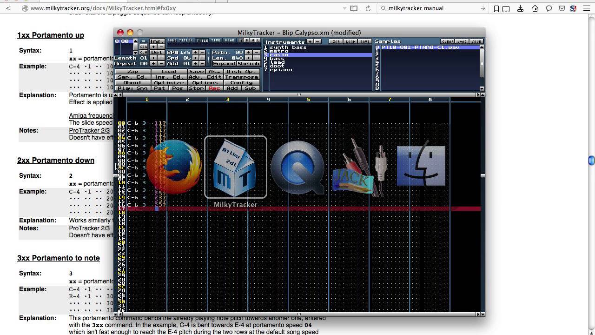Image resolution: width=595 pixels, height=335 pixels.
Task: Open Firefox downloads panel
Action: [521, 8]
